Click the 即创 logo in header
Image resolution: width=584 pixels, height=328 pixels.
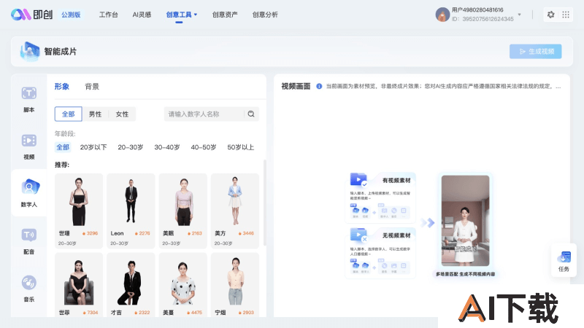pos(31,15)
